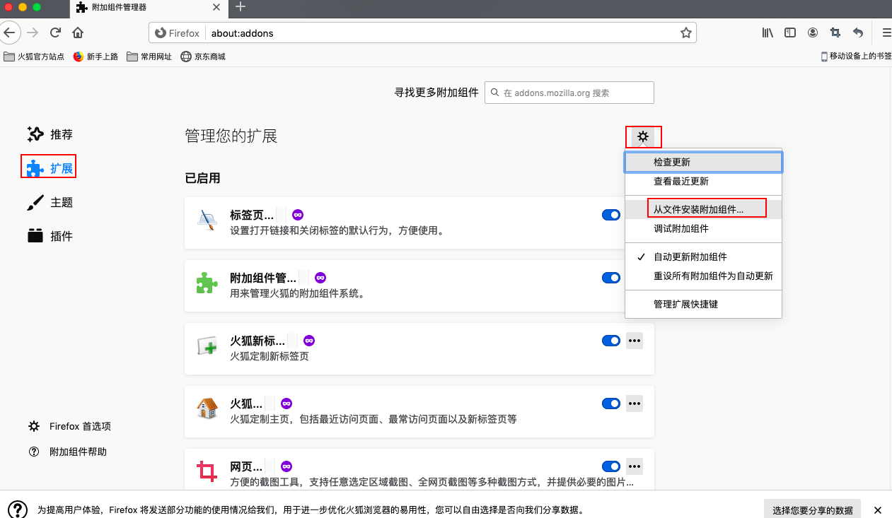Click the green puzzle 附加组件管 extension icon
The height and width of the screenshot is (518, 892).
point(207,283)
